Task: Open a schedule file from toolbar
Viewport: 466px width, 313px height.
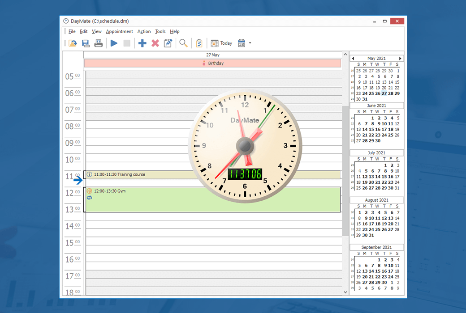Action: [73, 43]
